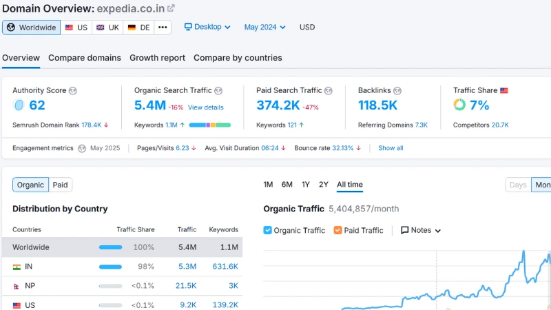The height and width of the screenshot is (310, 551).
Task: Select the Worldwide row in country table
Action: point(122,247)
